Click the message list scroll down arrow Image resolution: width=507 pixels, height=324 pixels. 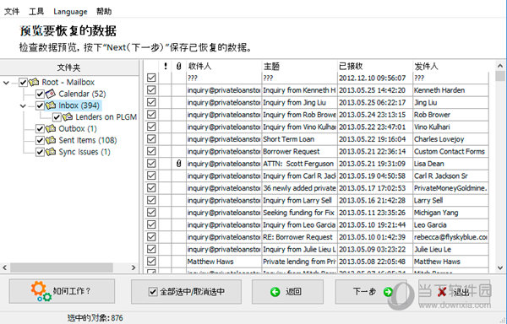[x=500, y=267]
